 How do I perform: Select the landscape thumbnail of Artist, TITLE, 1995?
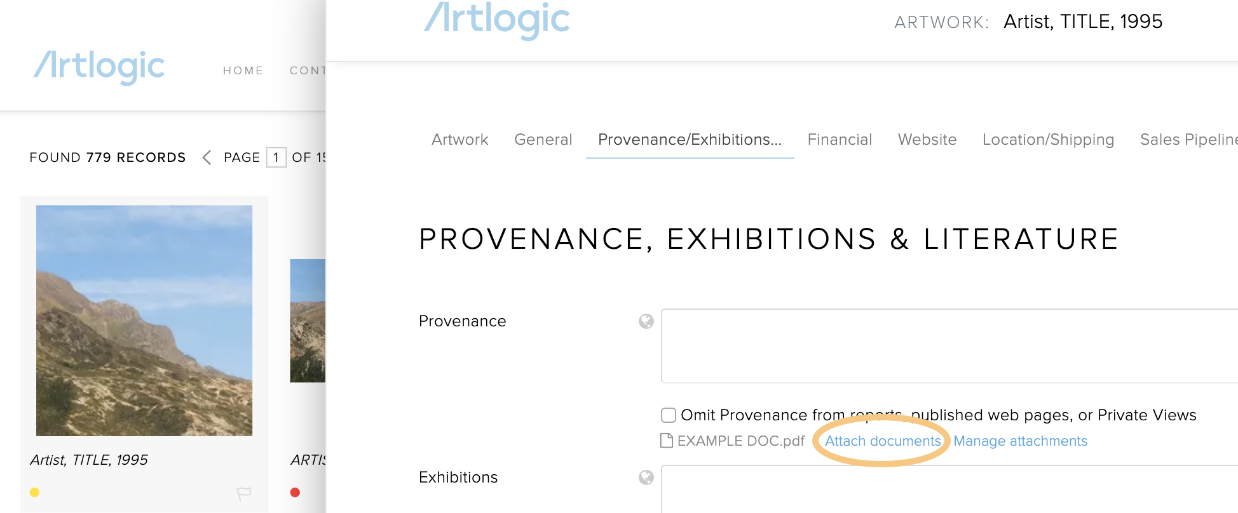[144, 321]
